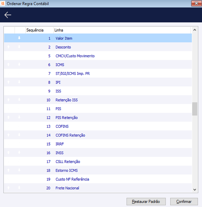
Task: Move IPI row down
Action: click(19, 82)
